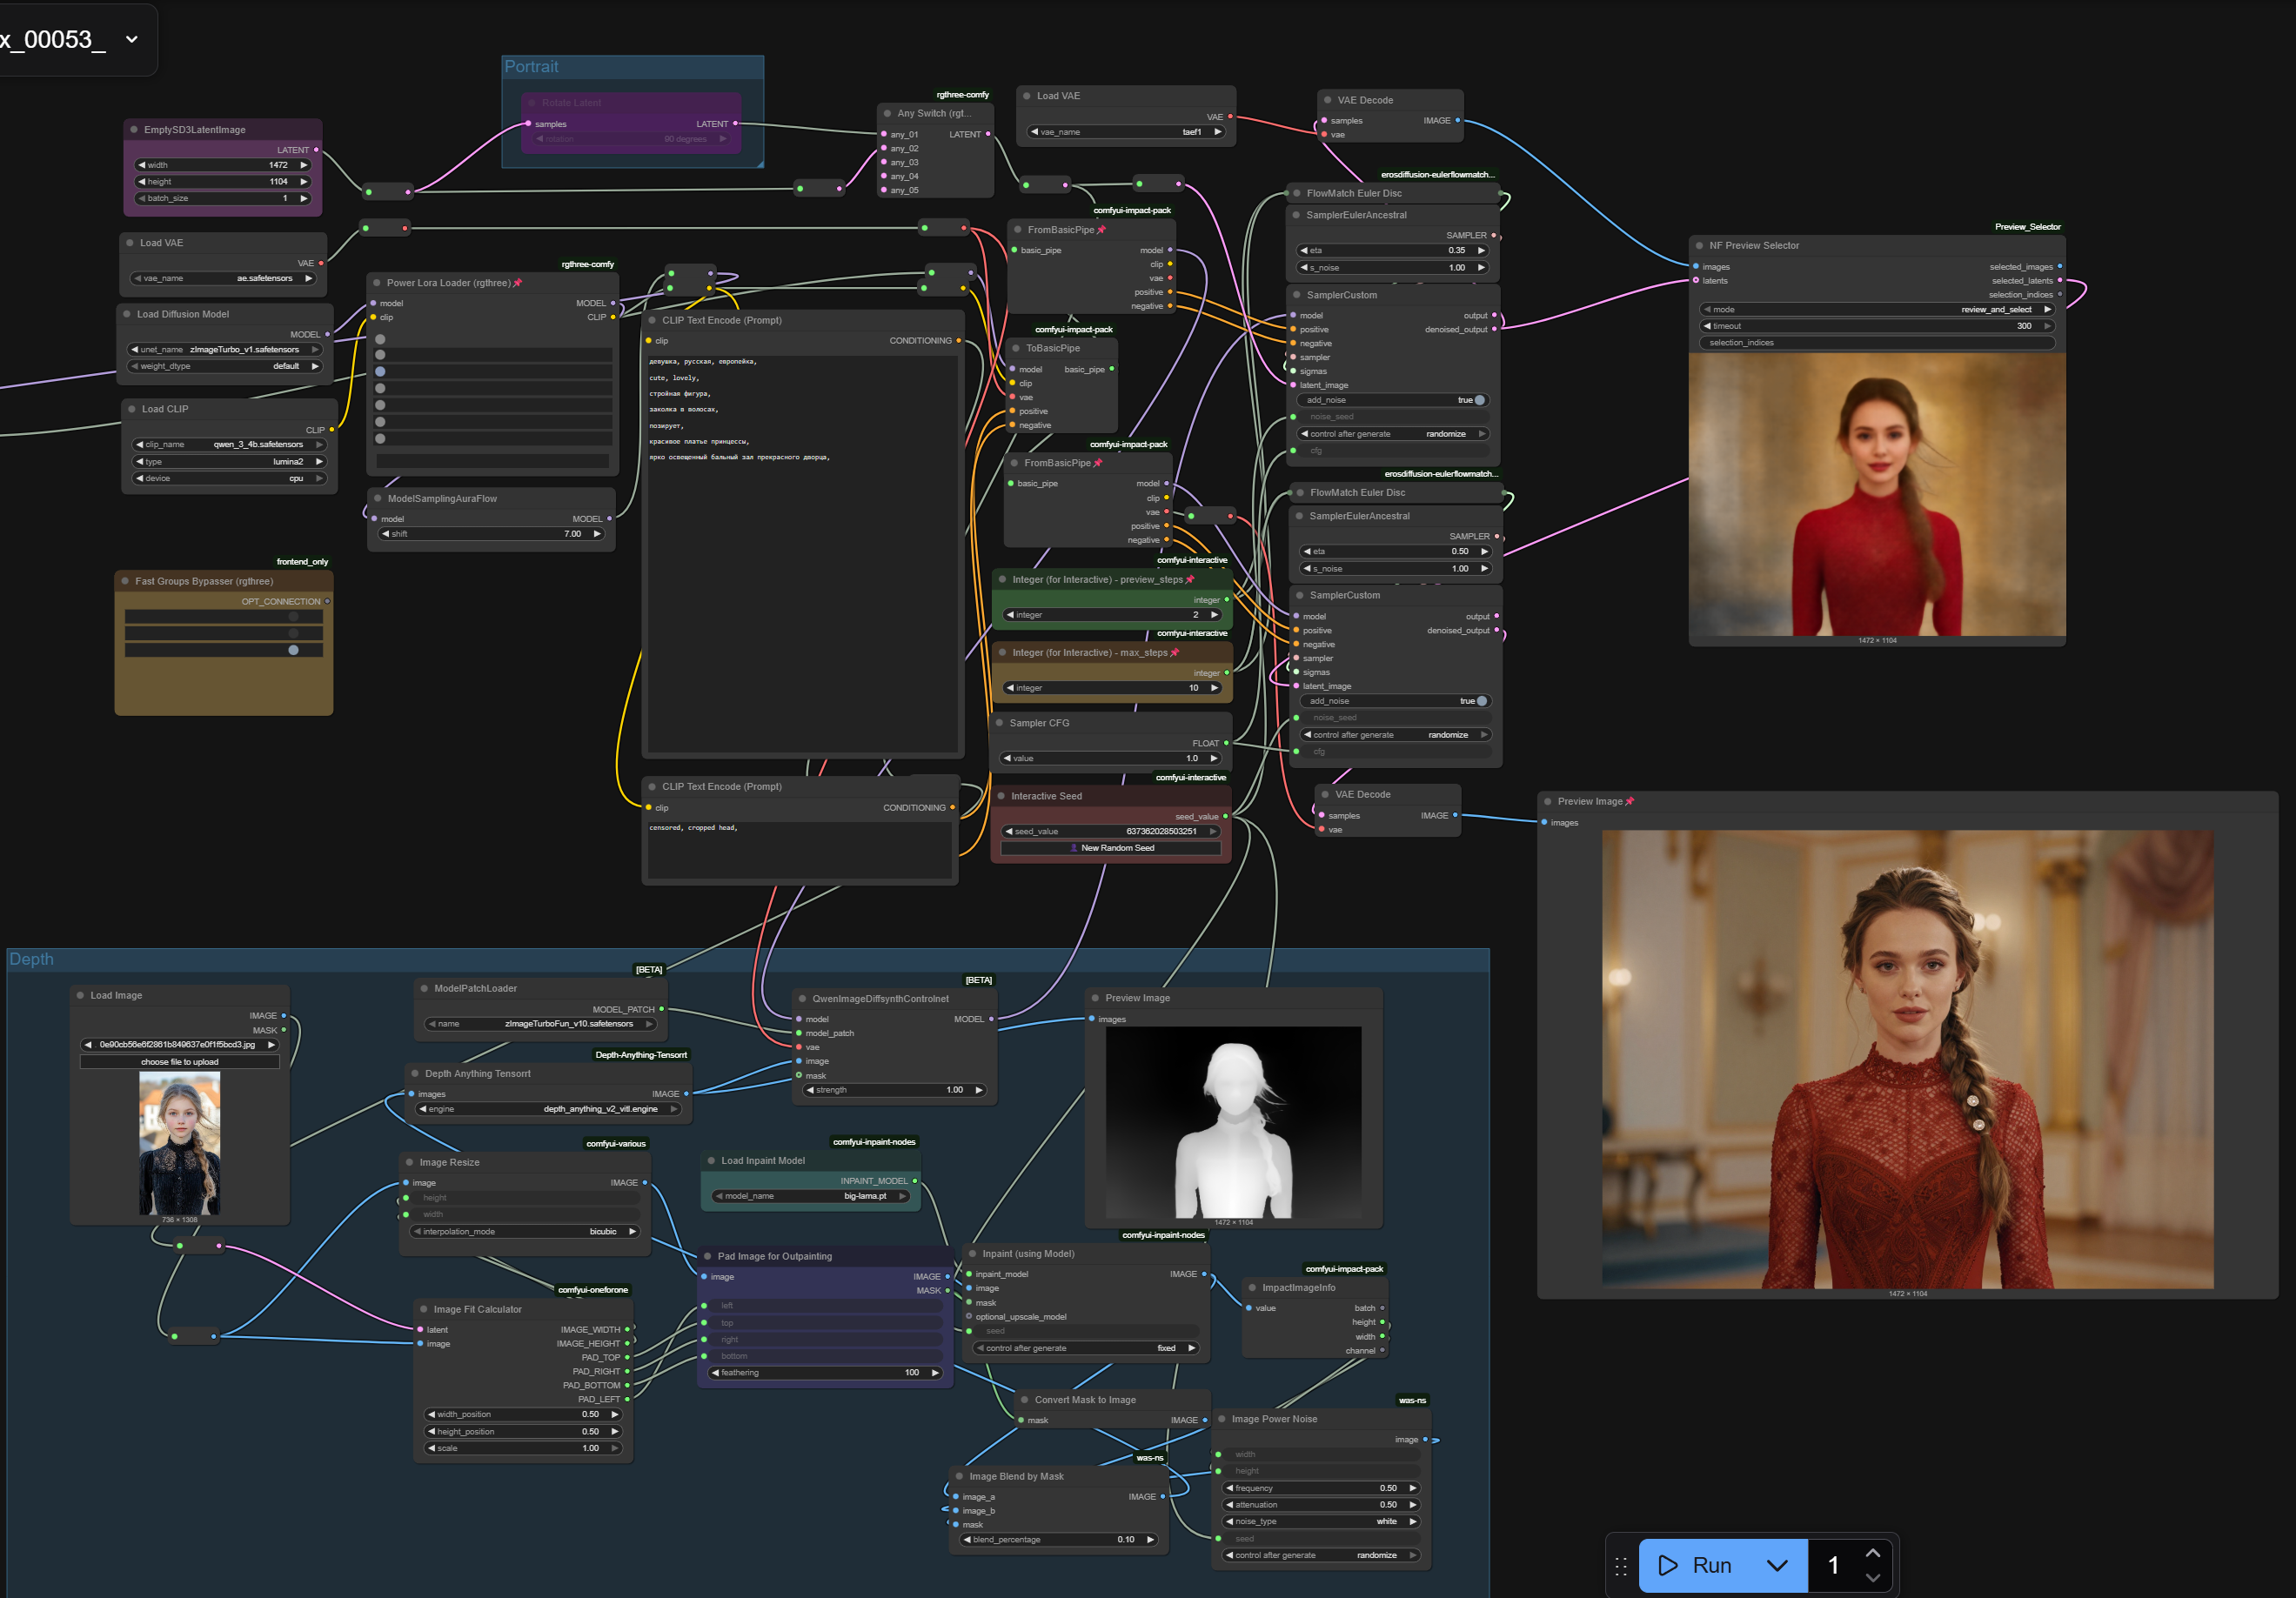The width and height of the screenshot is (2296, 1598).
Task: Toggle add_noise in the upper SamplerCustom node
Action: tap(1479, 400)
